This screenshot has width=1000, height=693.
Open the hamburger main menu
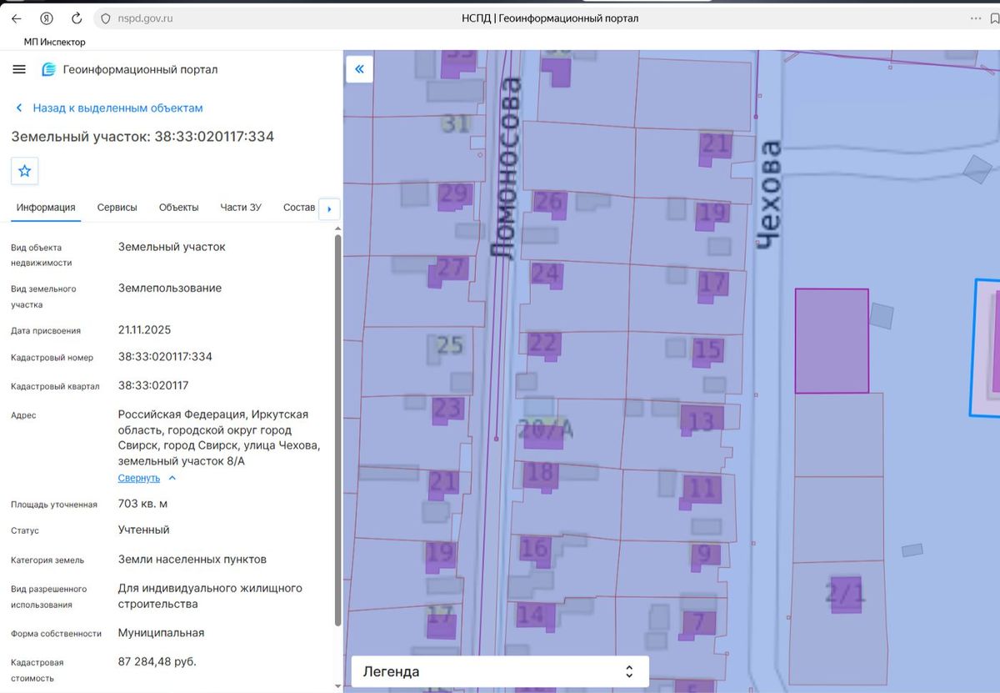click(x=19, y=69)
